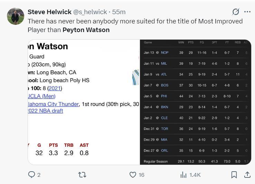This screenshot has width=255, height=184.
Task: Click the UCLA (Men) link
Action: point(41,96)
